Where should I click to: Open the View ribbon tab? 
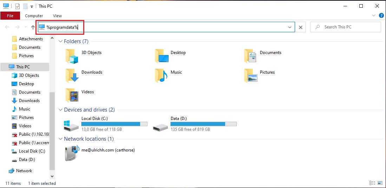tap(57, 16)
